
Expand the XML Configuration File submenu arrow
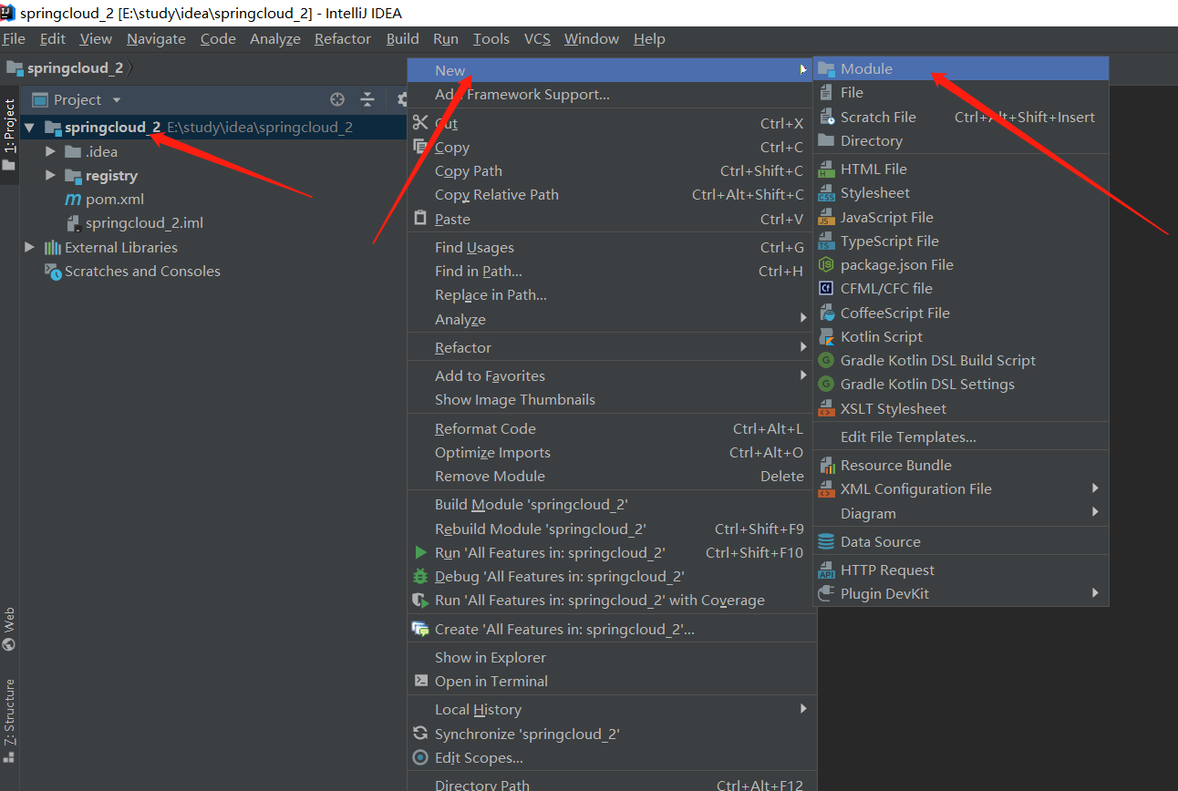pyautogui.click(x=1095, y=488)
